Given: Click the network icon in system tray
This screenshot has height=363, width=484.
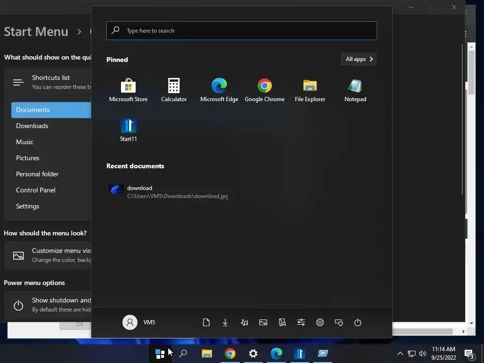Looking at the screenshot, I should pyautogui.click(x=412, y=354).
